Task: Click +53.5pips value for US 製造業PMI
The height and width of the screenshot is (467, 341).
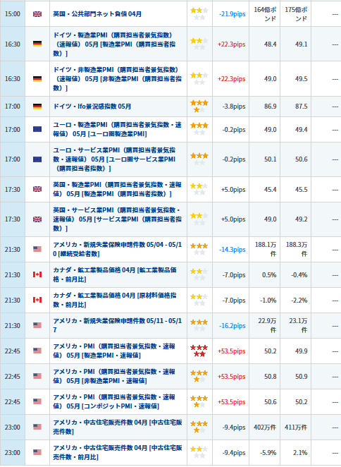Action: tap(232, 351)
